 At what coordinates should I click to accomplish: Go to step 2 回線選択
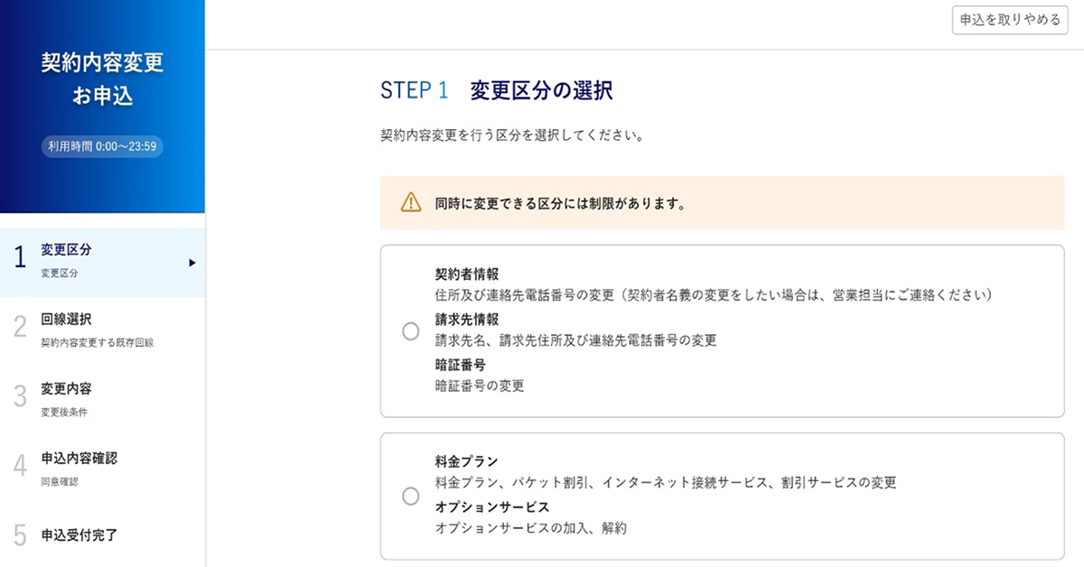pyautogui.click(x=67, y=320)
